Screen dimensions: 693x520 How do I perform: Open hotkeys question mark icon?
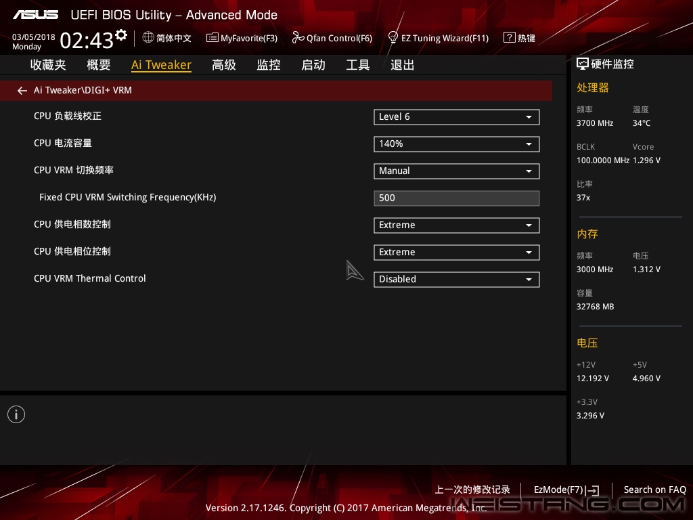tap(509, 38)
